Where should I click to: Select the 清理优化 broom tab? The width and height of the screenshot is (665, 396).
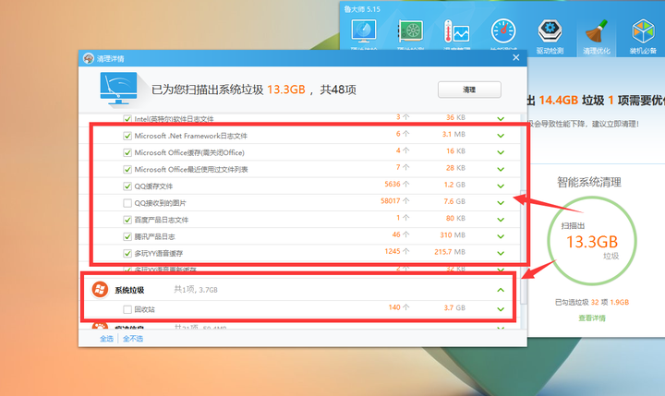[x=597, y=37]
